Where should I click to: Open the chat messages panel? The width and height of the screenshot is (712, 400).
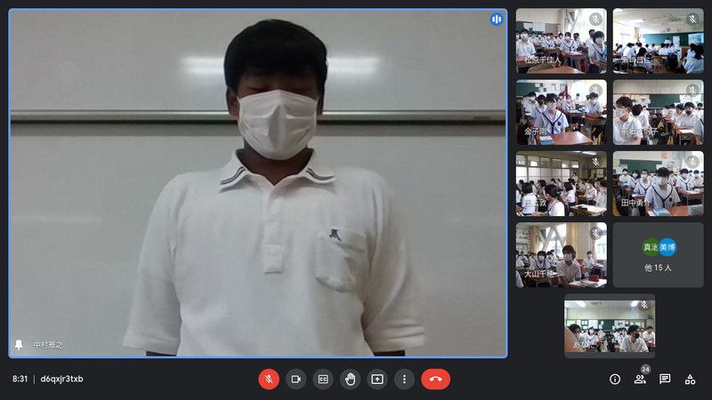tap(665, 379)
